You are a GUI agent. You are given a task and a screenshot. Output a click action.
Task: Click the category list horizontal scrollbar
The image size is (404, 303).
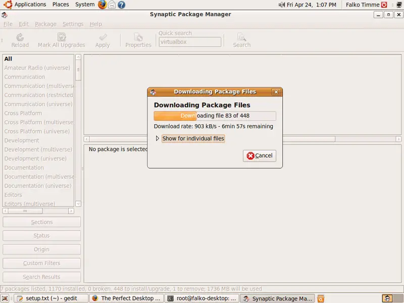click(38, 211)
